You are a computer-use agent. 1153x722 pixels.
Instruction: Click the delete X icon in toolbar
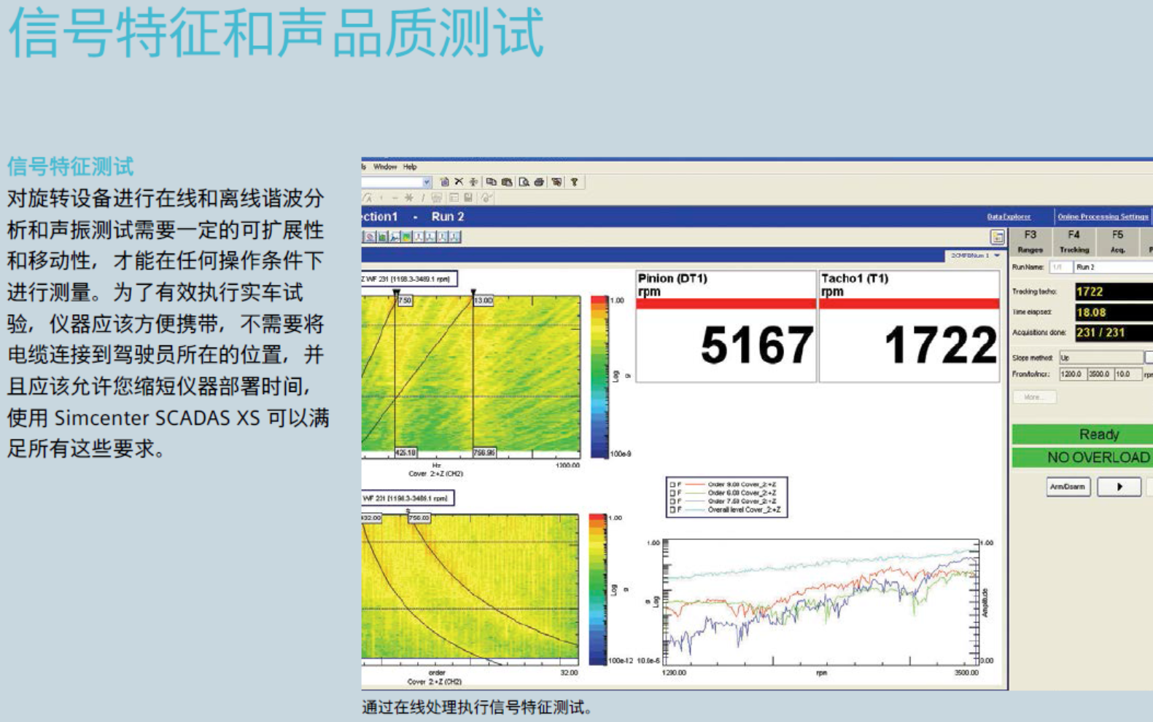(x=459, y=182)
